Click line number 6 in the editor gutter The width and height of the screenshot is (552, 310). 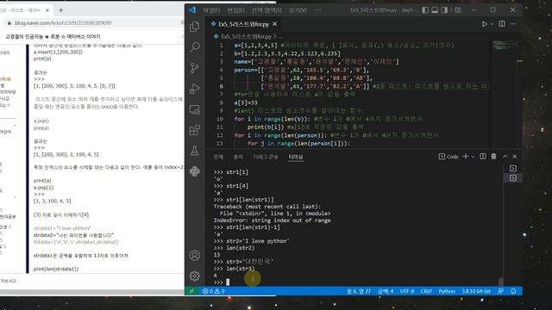tap(222, 86)
